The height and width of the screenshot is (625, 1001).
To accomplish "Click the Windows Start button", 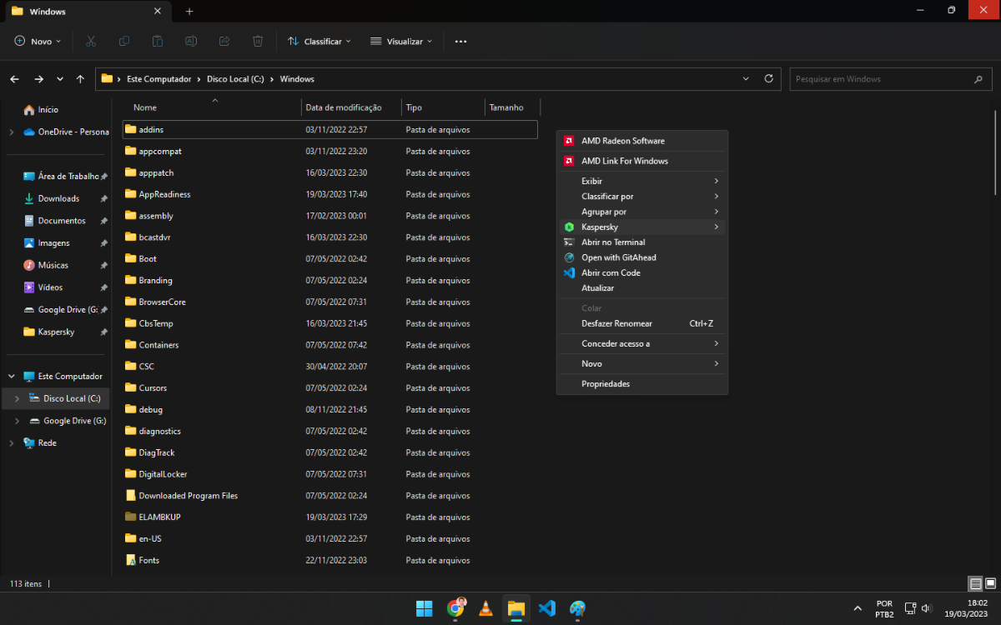I will pos(425,608).
